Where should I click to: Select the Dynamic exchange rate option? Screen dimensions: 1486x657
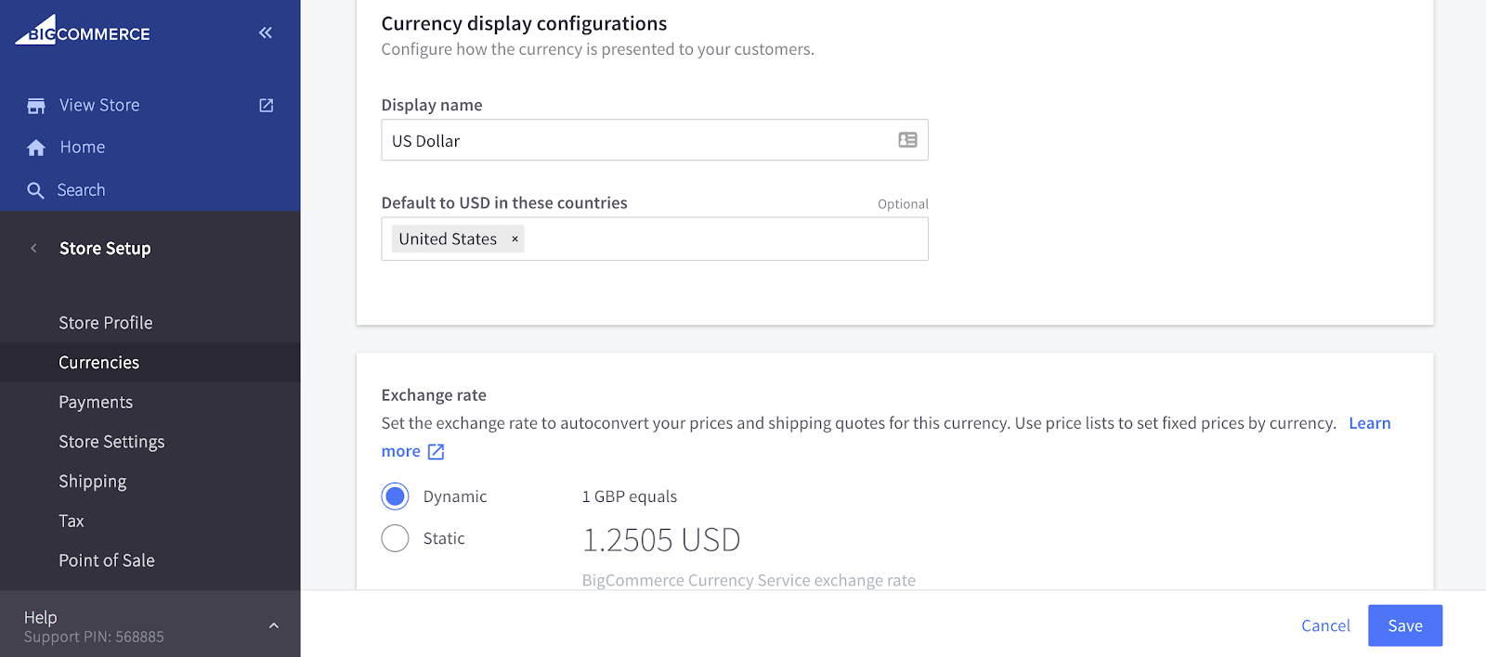[396, 496]
